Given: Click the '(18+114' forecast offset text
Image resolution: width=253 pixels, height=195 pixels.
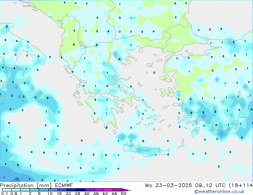Looking at the screenshot, I should 241,185.
